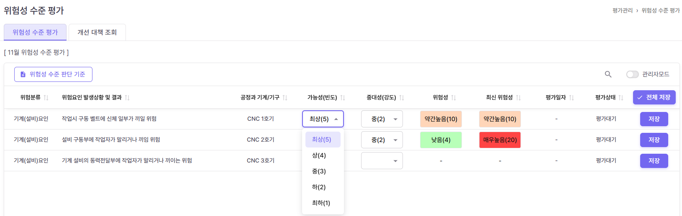Click the search magnifier icon
This screenshot has height=216, width=682.
coord(608,74)
